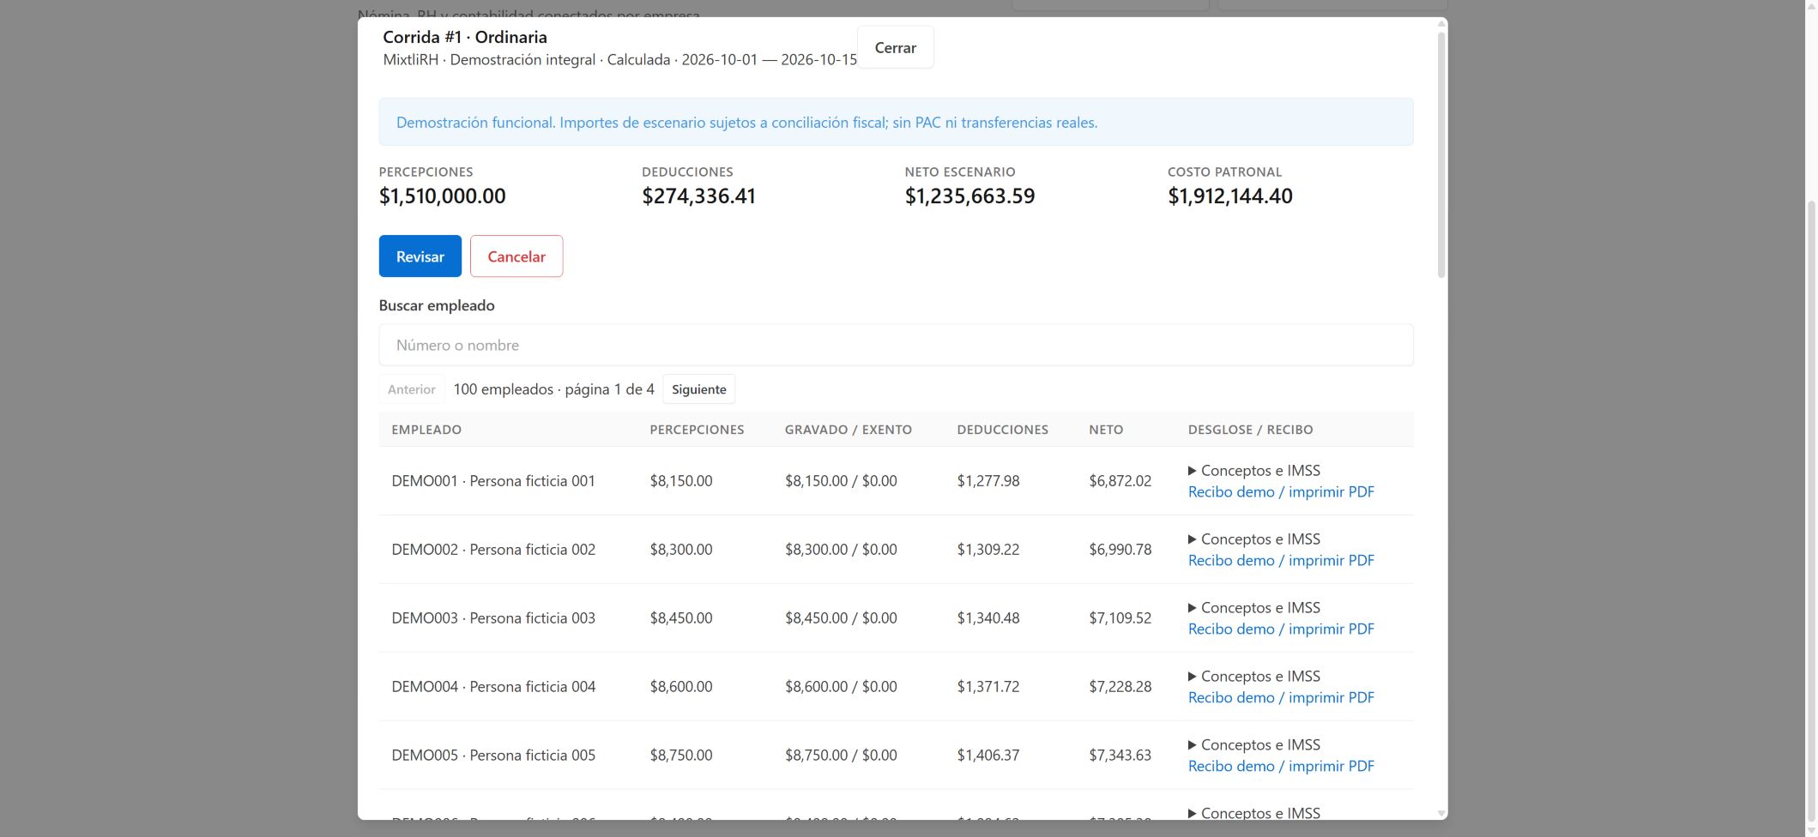
Task: Click costo patronal value $1,912,144.40
Action: click(1229, 196)
